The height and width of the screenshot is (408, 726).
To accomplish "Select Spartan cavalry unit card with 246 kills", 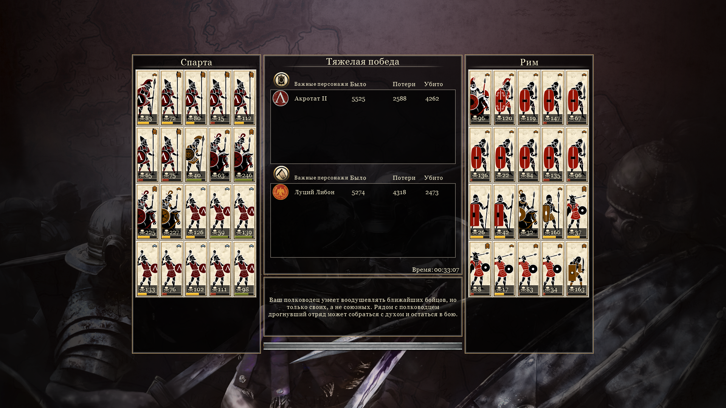I will tap(244, 155).
